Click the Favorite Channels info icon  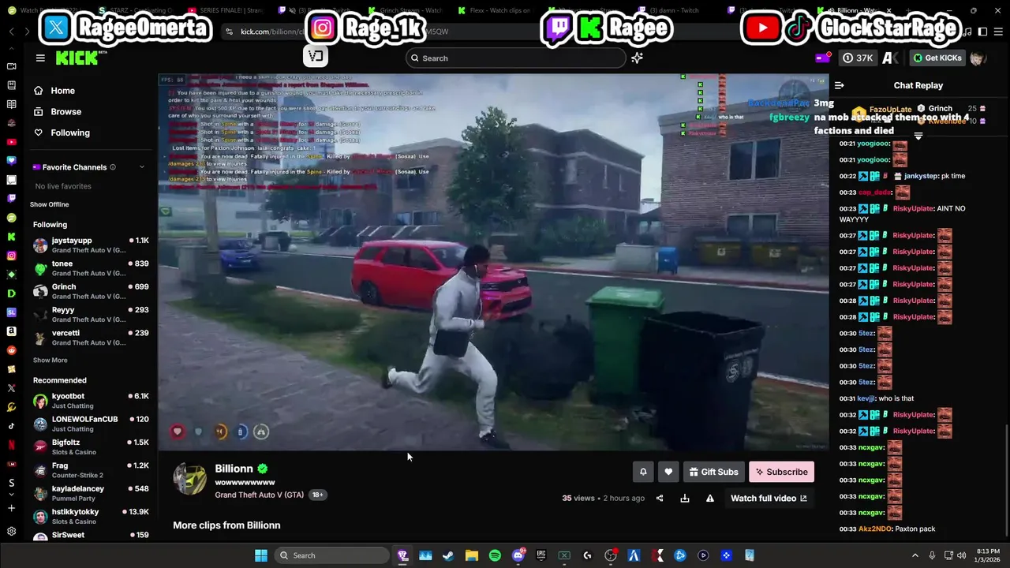(x=113, y=167)
